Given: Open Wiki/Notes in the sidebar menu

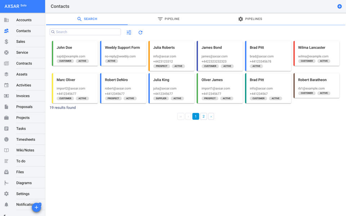Looking at the screenshot, I should click(25, 150).
